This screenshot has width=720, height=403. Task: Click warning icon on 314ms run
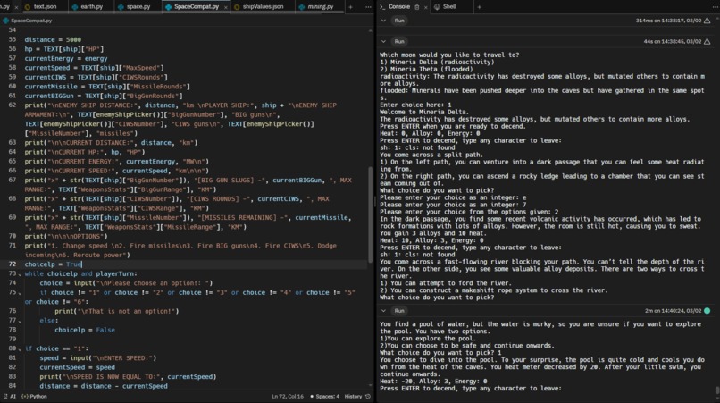pos(707,21)
